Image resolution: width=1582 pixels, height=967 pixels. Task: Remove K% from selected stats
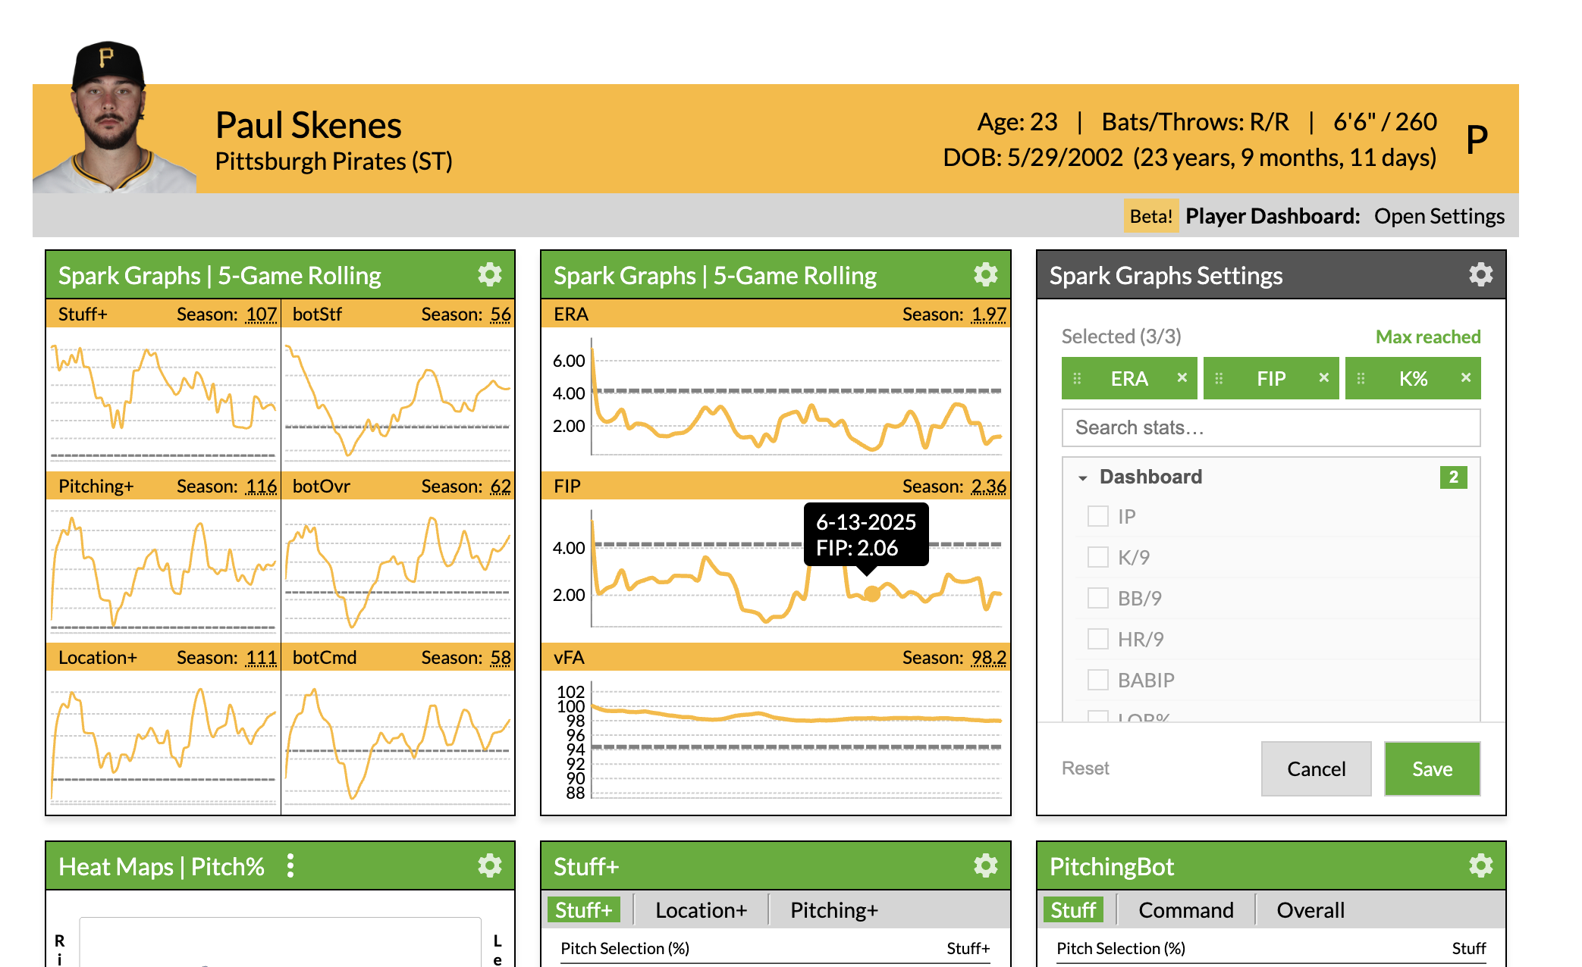(1465, 377)
